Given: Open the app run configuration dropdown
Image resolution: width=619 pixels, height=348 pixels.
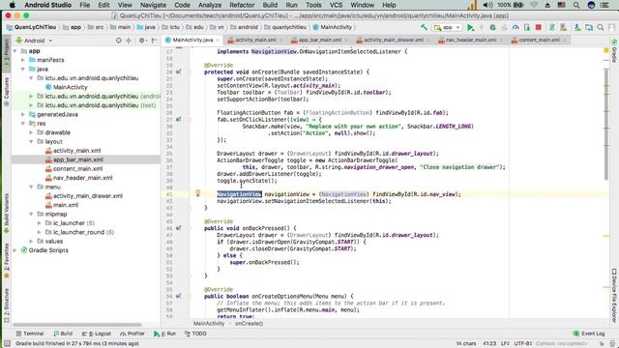Looking at the screenshot, I should click(x=447, y=27).
